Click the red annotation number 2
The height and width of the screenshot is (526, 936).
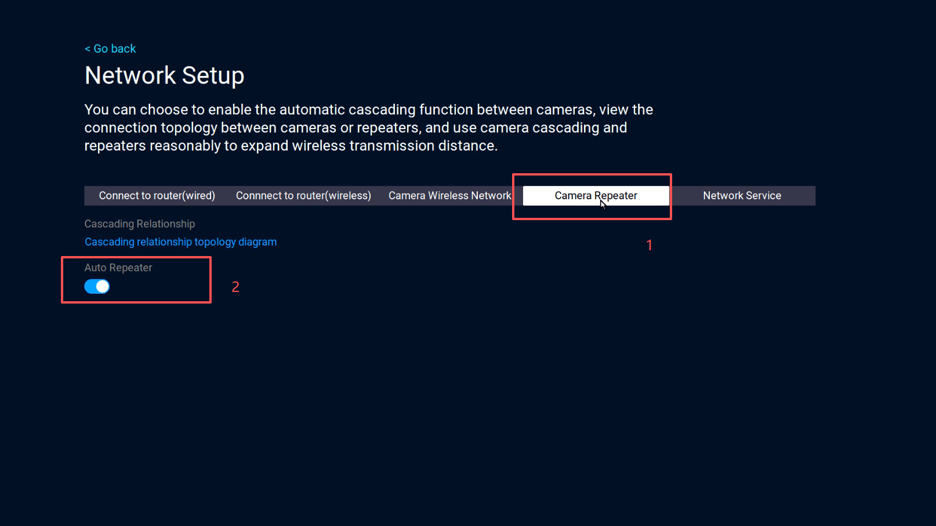[235, 287]
